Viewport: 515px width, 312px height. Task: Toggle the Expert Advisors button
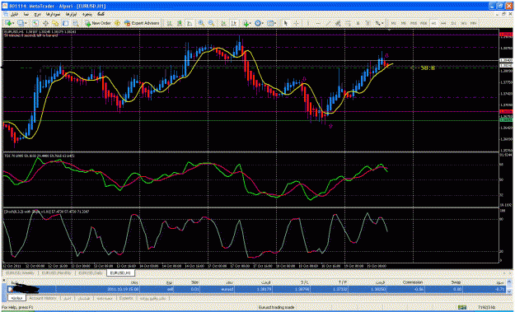click(142, 23)
